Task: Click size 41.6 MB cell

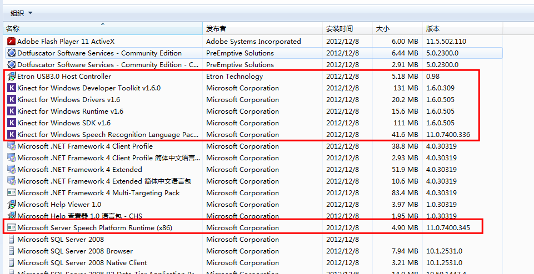Action: (405, 134)
